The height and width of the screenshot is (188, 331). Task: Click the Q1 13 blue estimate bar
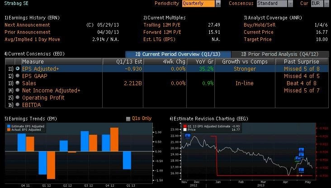pyautogui.click(x=127, y=160)
